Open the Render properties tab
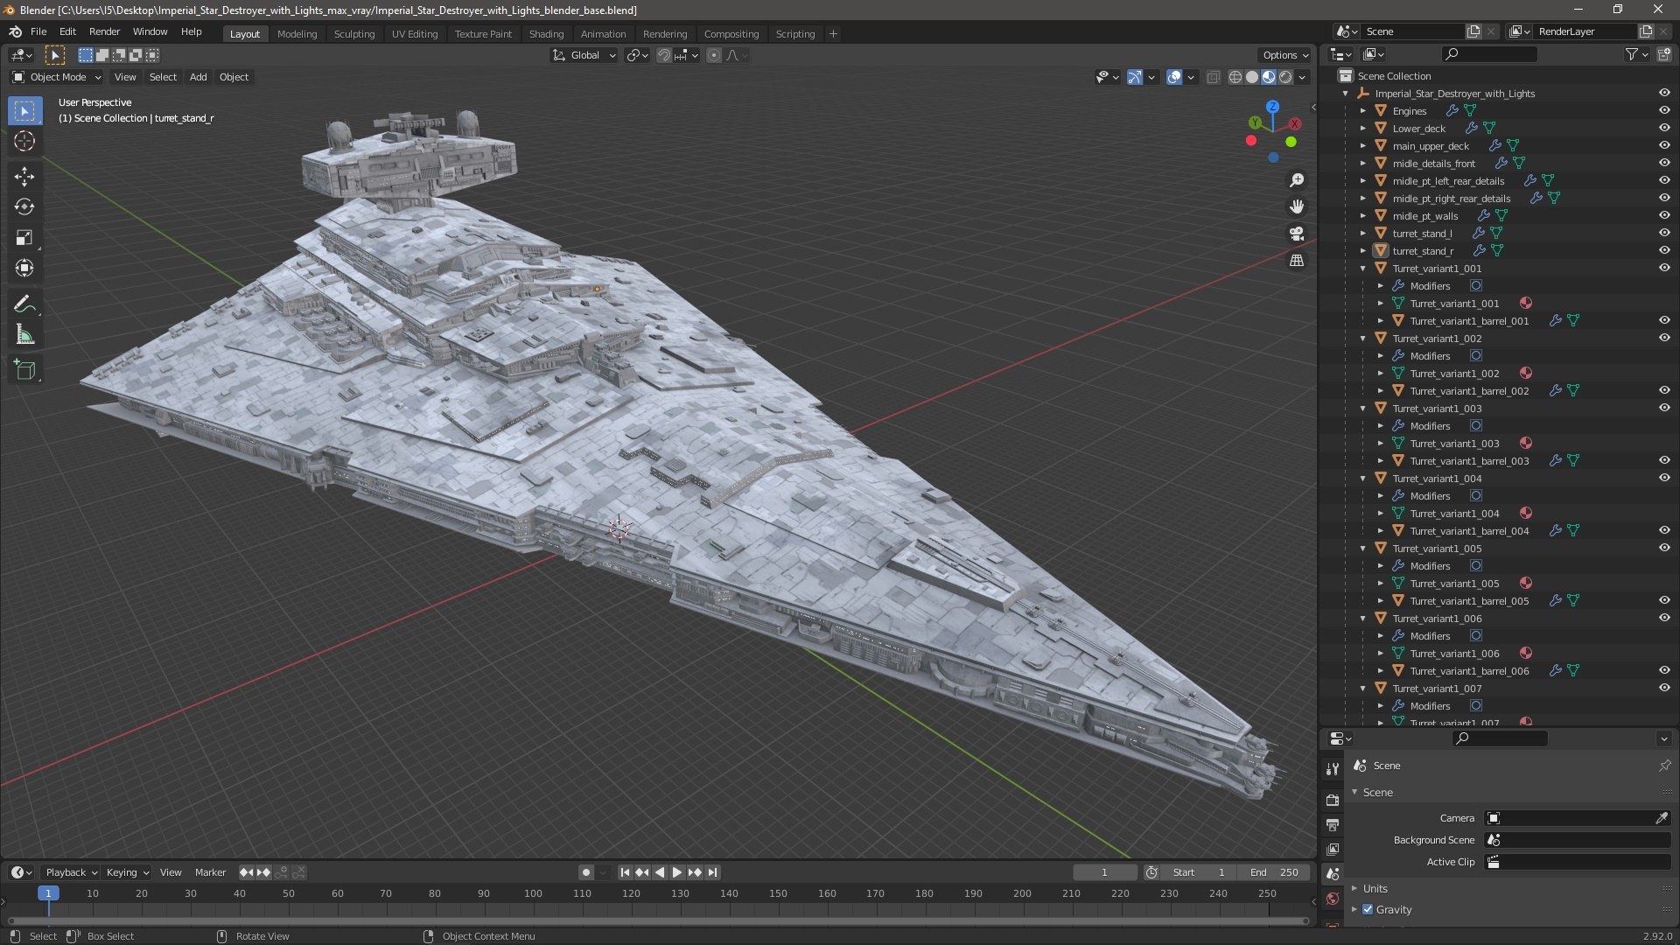 coord(1333,800)
